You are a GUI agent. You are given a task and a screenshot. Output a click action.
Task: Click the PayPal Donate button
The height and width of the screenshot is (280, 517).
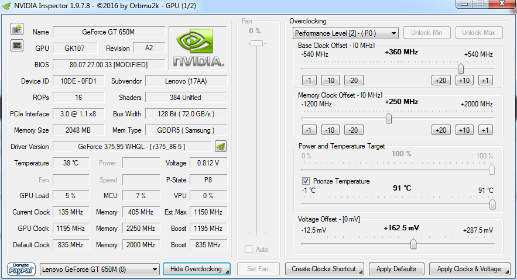pos(21,269)
